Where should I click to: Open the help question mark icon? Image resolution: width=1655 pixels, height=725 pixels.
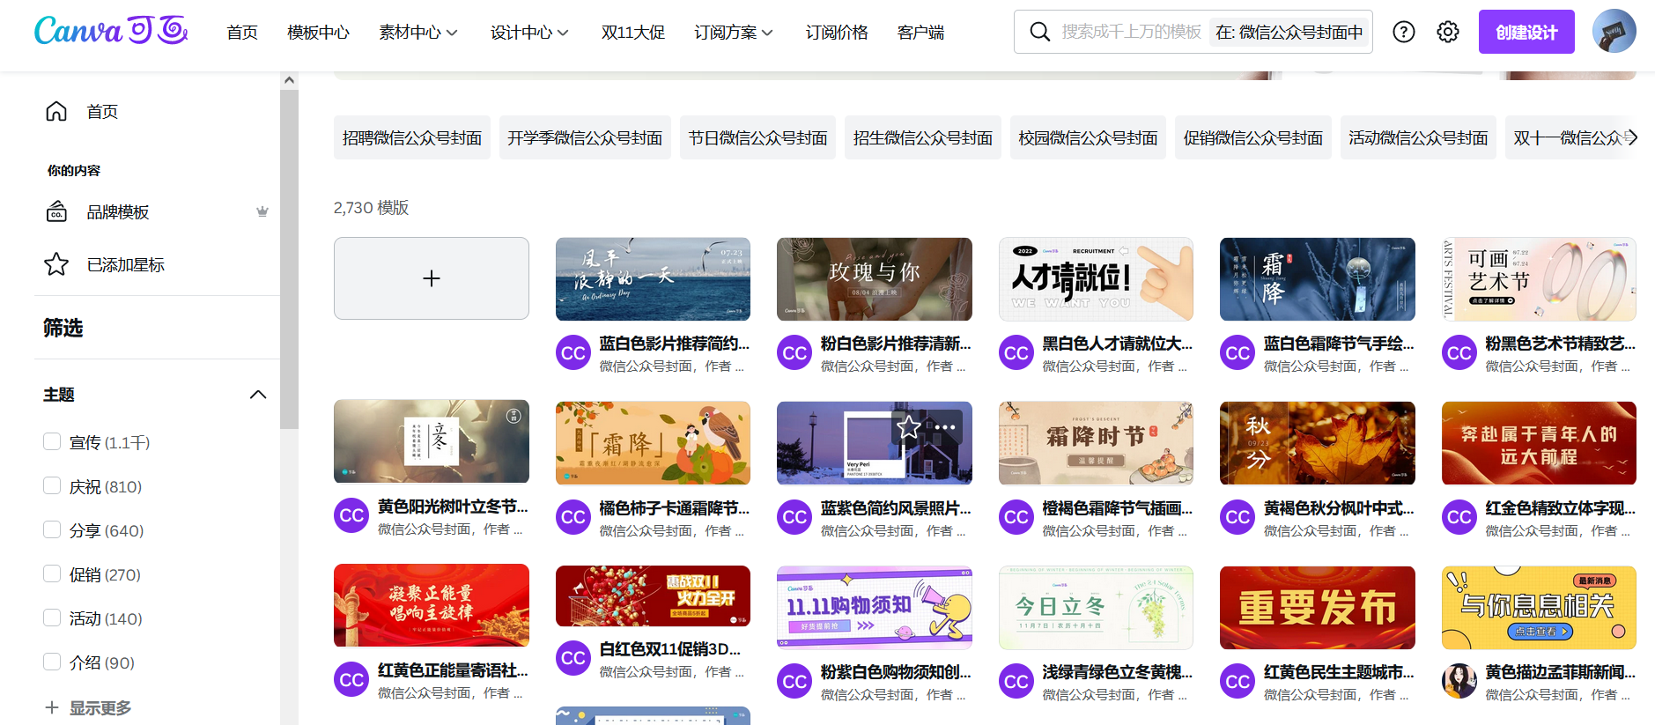tap(1404, 32)
